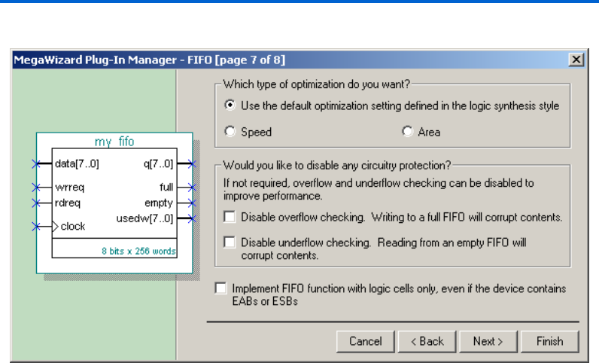The image size is (599, 363).
Task: Click the my_fifo block title
Action: 114,141
